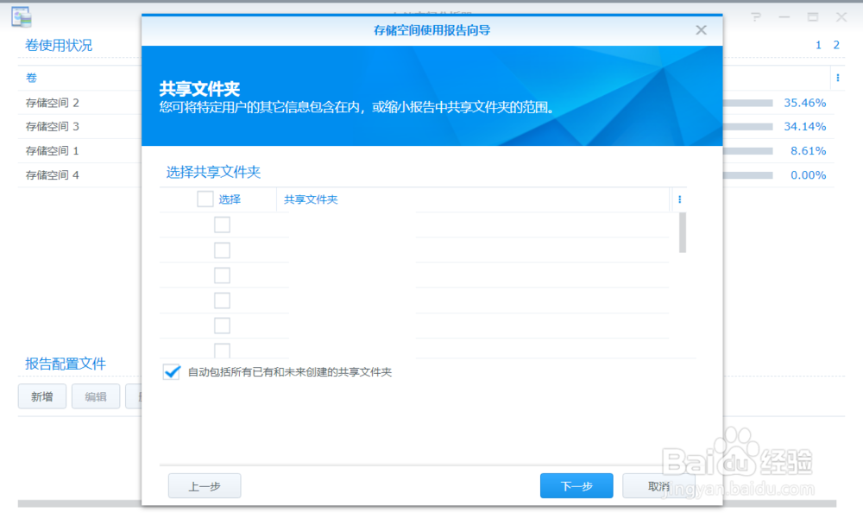Image resolution: width=863 pixels, height=519 pixels.
Task: Cancel the wizard with 取消
Action: pos(658,485)
